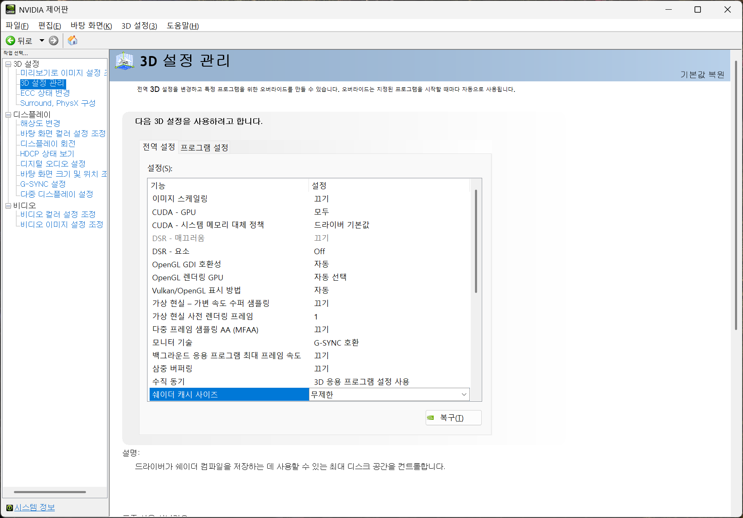The image size is (743, 518).
Task: Open 디스플레이 회전 page
Action: point(48,144)
